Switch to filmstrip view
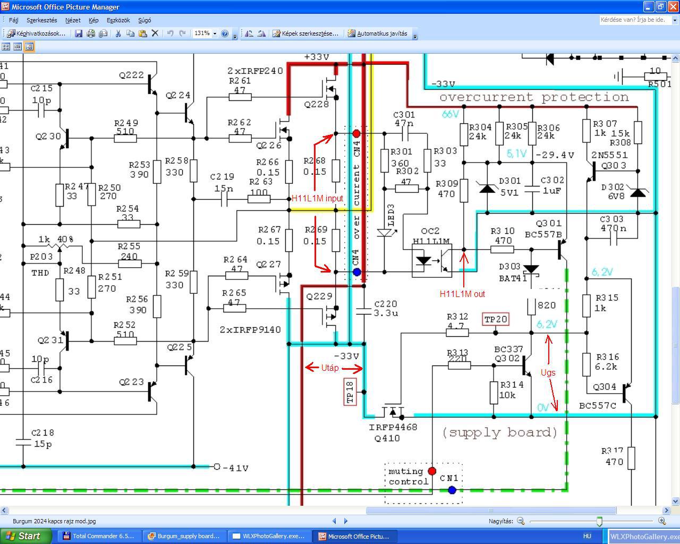The width and height of the screenshot is (680, 544). pos(18,47)
